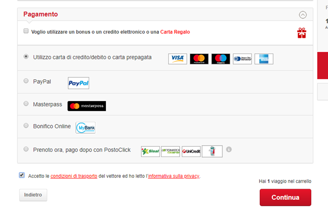This screenshot has height=210, width=328.
Task: Open the PostoClick info icon
Action: 229,149
